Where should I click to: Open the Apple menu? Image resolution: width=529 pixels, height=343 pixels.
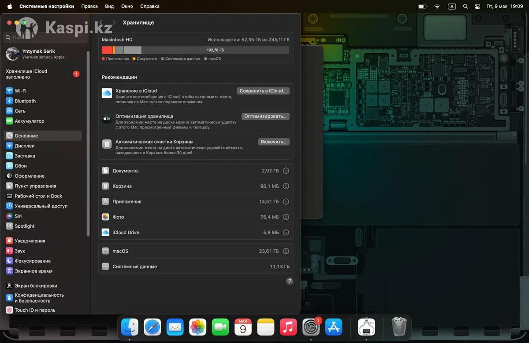[10, 7]
